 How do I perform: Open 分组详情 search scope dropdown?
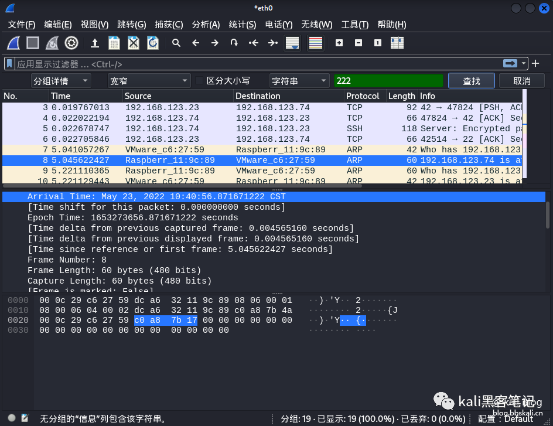tap(61, 81)
